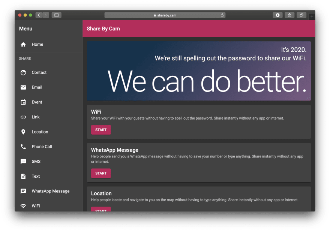Viewport: 330px width, 231px height.
Task: Select Phone Call in the Share menu
Action: [49, 147]
